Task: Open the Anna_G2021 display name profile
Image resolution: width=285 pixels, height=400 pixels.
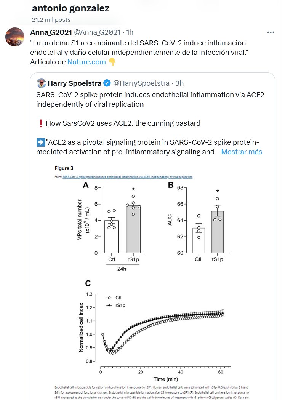Action: (x=51, y=32)
